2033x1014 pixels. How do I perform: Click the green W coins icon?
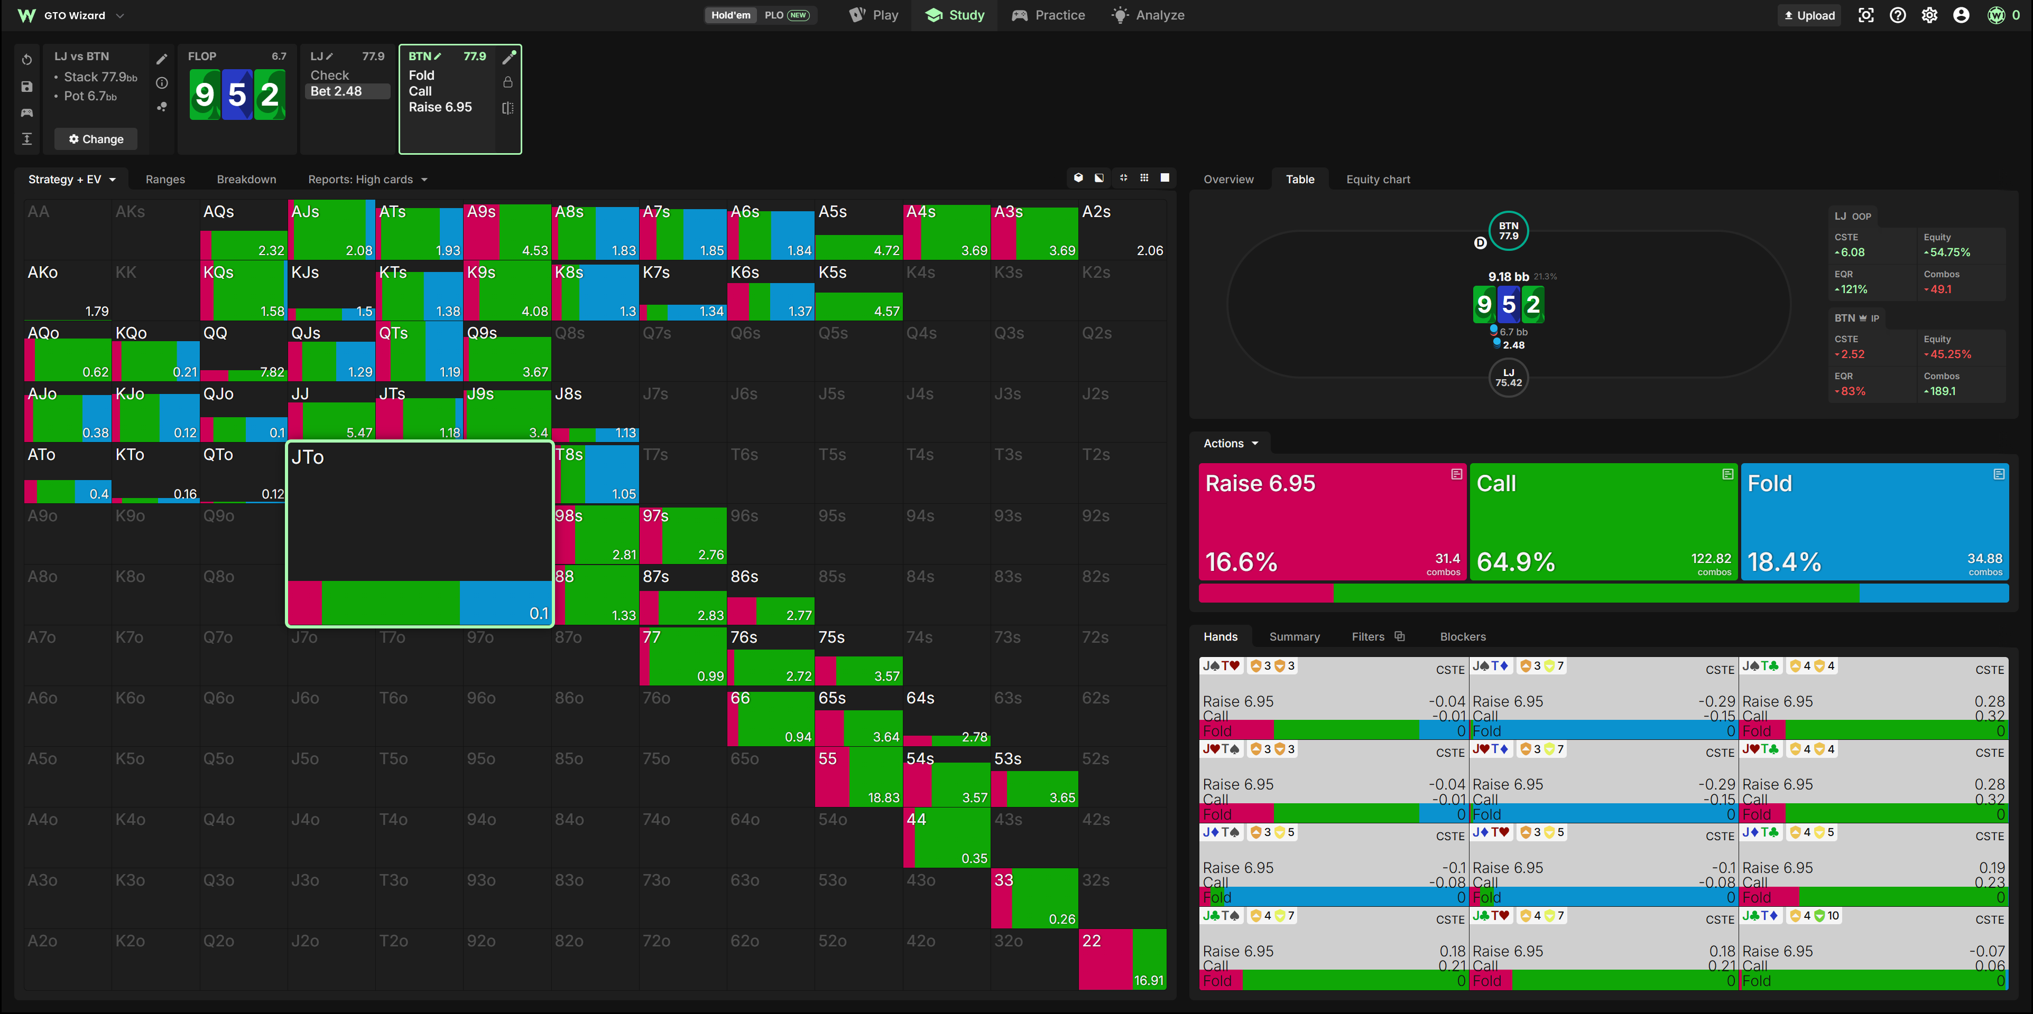1996,15
